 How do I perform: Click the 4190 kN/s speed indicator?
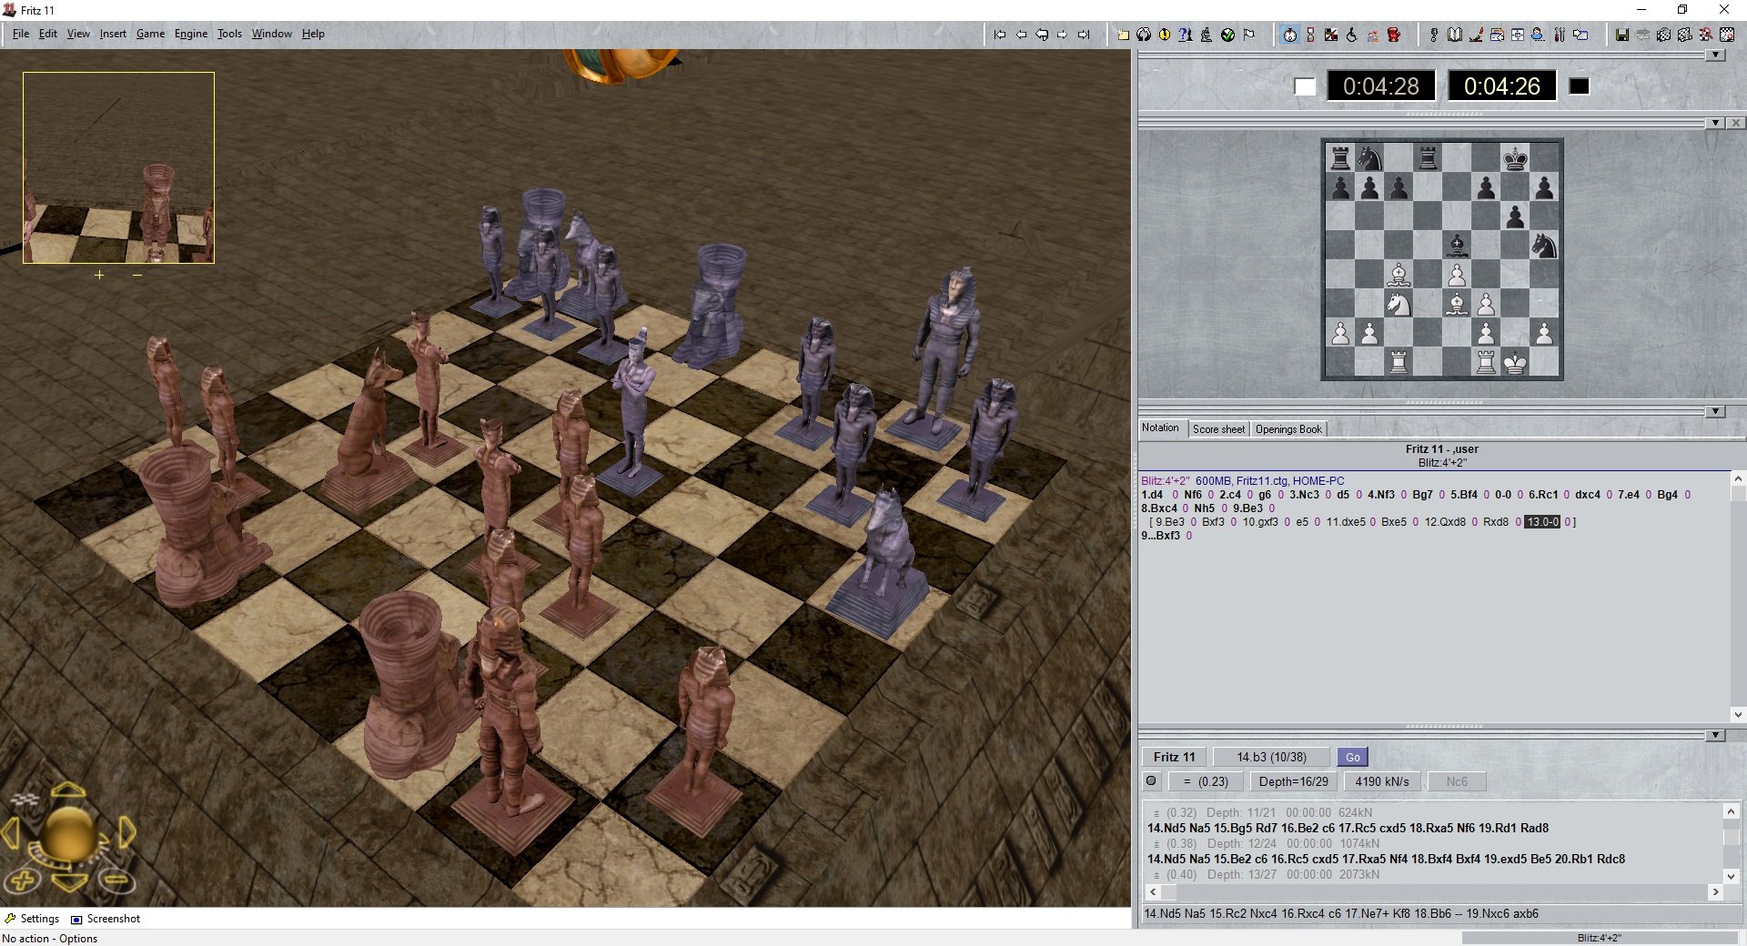click(1382, 781)
